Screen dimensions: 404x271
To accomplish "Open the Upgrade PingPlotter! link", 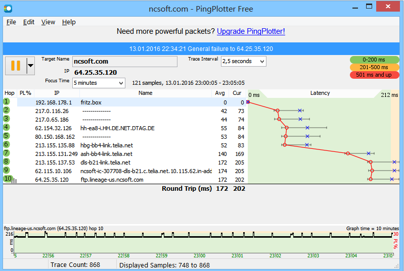I will point(251,31).
